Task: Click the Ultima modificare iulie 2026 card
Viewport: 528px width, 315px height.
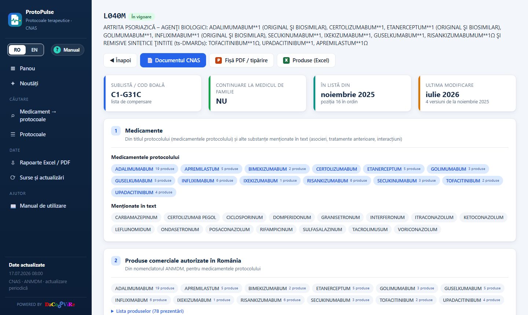Action: coord(467,93)
